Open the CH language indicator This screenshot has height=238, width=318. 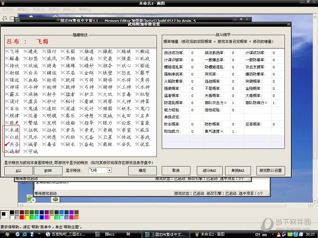257,234
